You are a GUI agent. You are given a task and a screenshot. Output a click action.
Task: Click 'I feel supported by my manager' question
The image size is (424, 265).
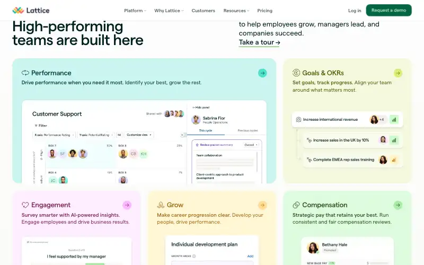pyautogui.click(x=76, y=257)
